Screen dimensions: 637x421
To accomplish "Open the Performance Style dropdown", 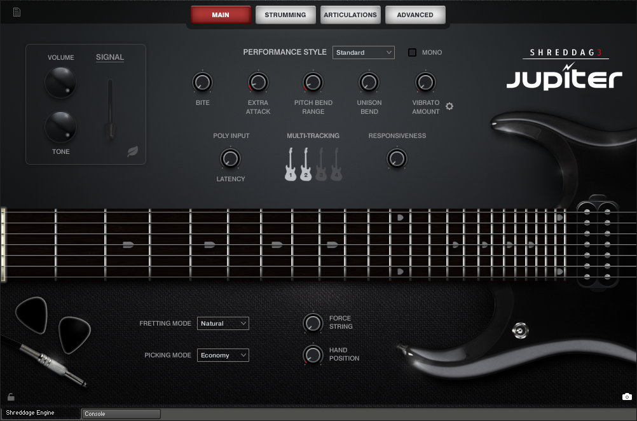I will tap(363, 52).
